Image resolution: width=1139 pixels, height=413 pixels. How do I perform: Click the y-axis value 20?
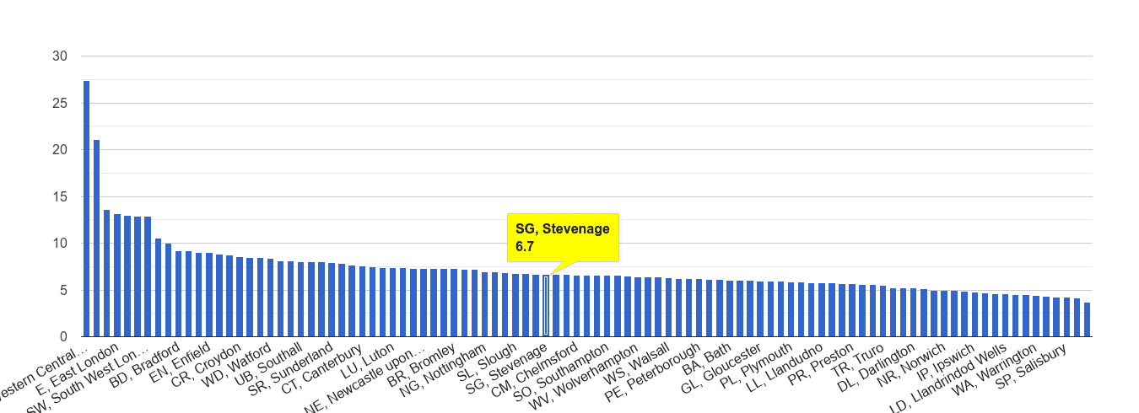point(61,150)
